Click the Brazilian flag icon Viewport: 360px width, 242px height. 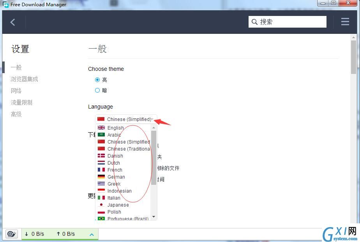[101, 218]
